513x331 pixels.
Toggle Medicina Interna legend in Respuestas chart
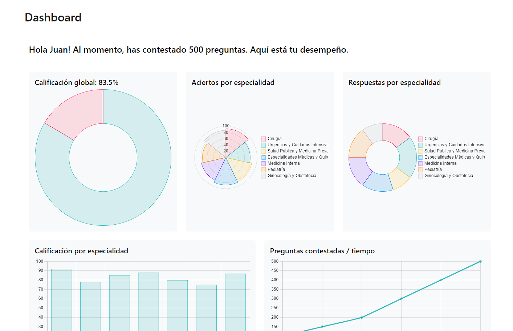click(x=437, y=163)
